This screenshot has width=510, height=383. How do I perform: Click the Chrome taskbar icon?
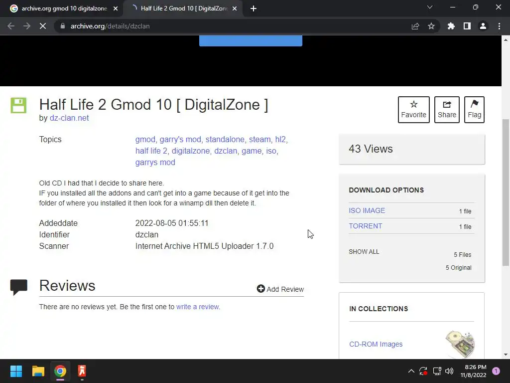60,371
